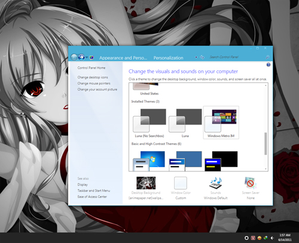Open the Display link under See also
The width and height of the screenshot is (299, 243).
pos(83,184)
